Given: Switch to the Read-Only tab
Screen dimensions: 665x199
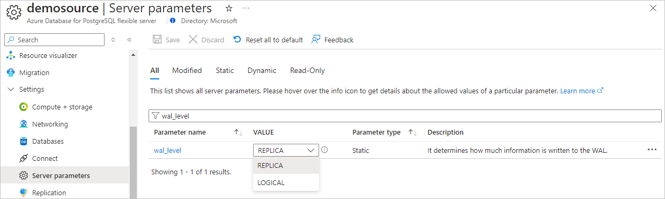Looking at the screenshot, I should coord(307,70).
